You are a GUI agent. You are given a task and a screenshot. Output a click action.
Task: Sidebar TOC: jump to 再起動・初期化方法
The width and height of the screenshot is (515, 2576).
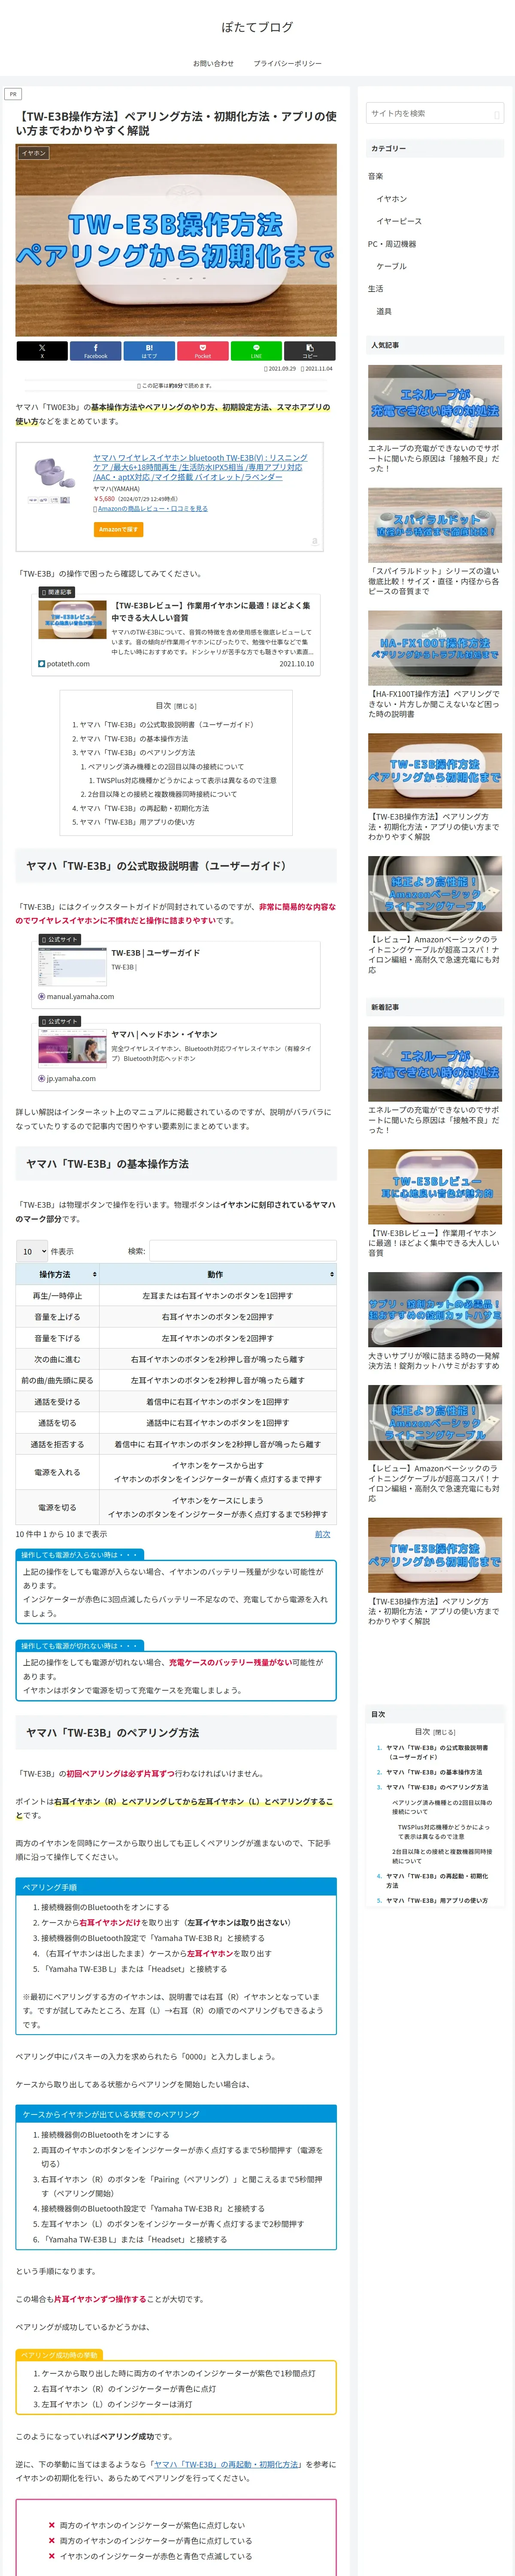click(437, 1880)
